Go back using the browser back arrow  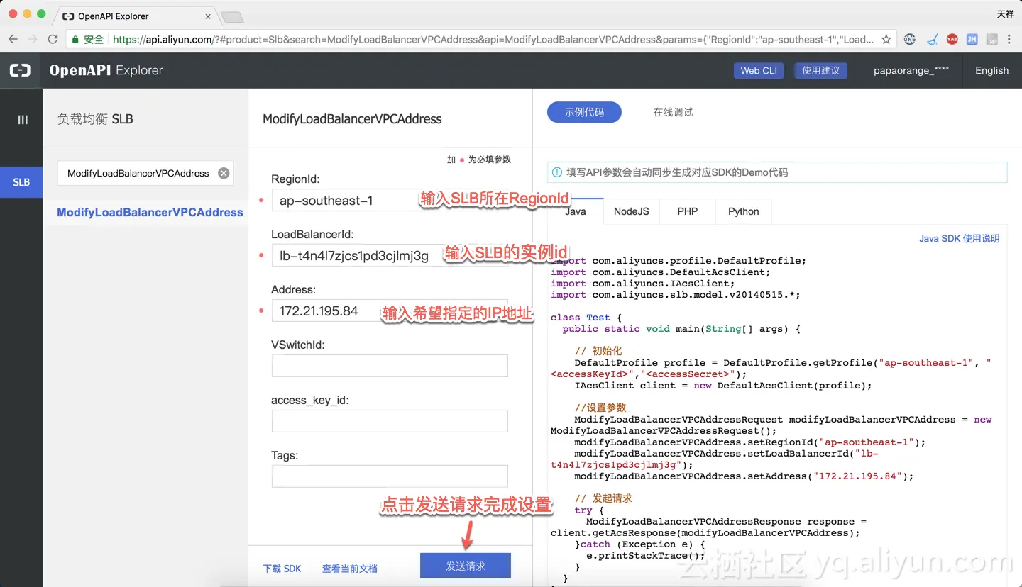pos(13,40)
